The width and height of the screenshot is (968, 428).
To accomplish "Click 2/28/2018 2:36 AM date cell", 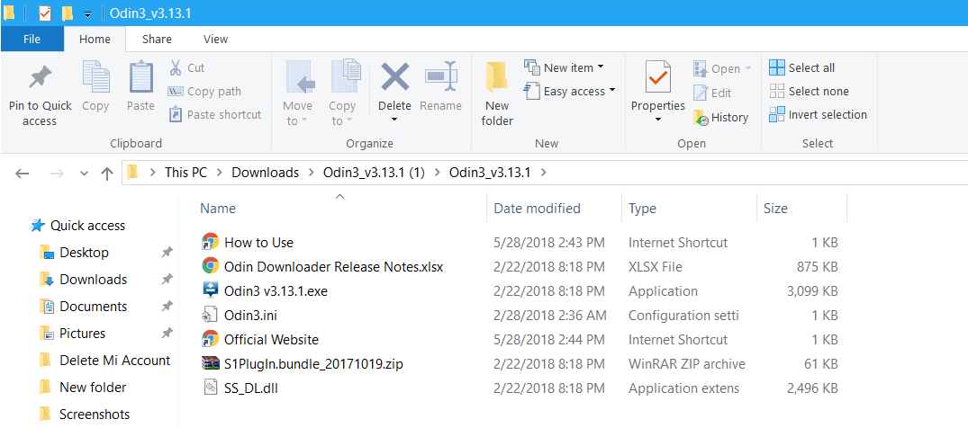I will pyautogui.click(x=550, y=315).
